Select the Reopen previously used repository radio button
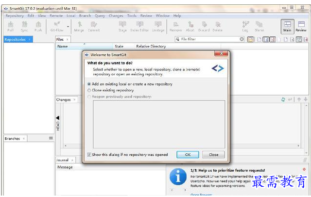Viewport: 311px width, 197px height. [x=89, y=97]
